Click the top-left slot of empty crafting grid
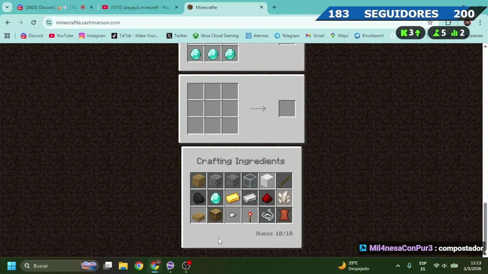Viewport: 488px width, 274px height. [196, 92]
